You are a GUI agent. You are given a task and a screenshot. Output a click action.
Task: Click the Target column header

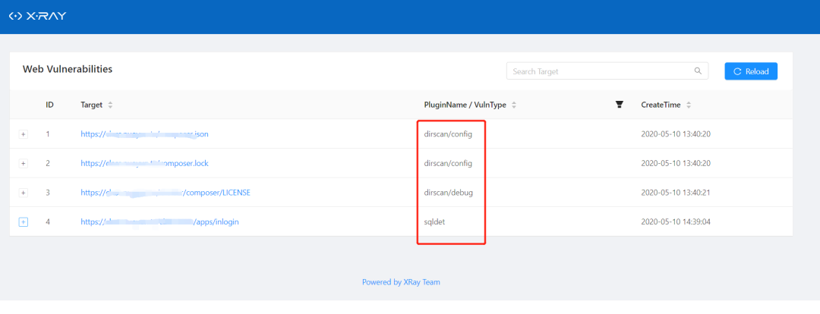pyautogui.click(x=92, y=105)
